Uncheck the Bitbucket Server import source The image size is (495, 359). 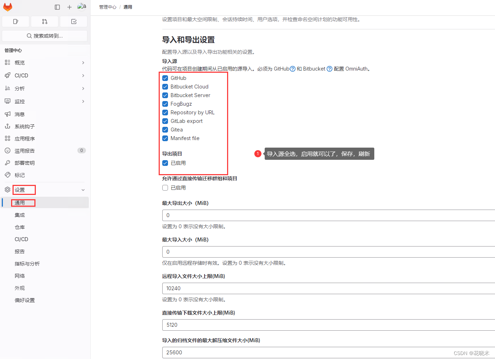(165, 95)
